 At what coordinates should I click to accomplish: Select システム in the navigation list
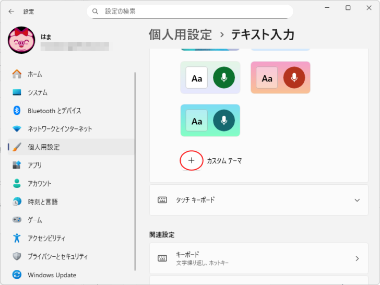coord(38,92)
